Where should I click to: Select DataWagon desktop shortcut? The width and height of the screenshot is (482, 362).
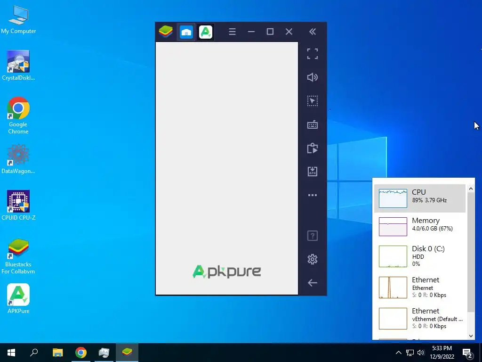click(18, 159)
